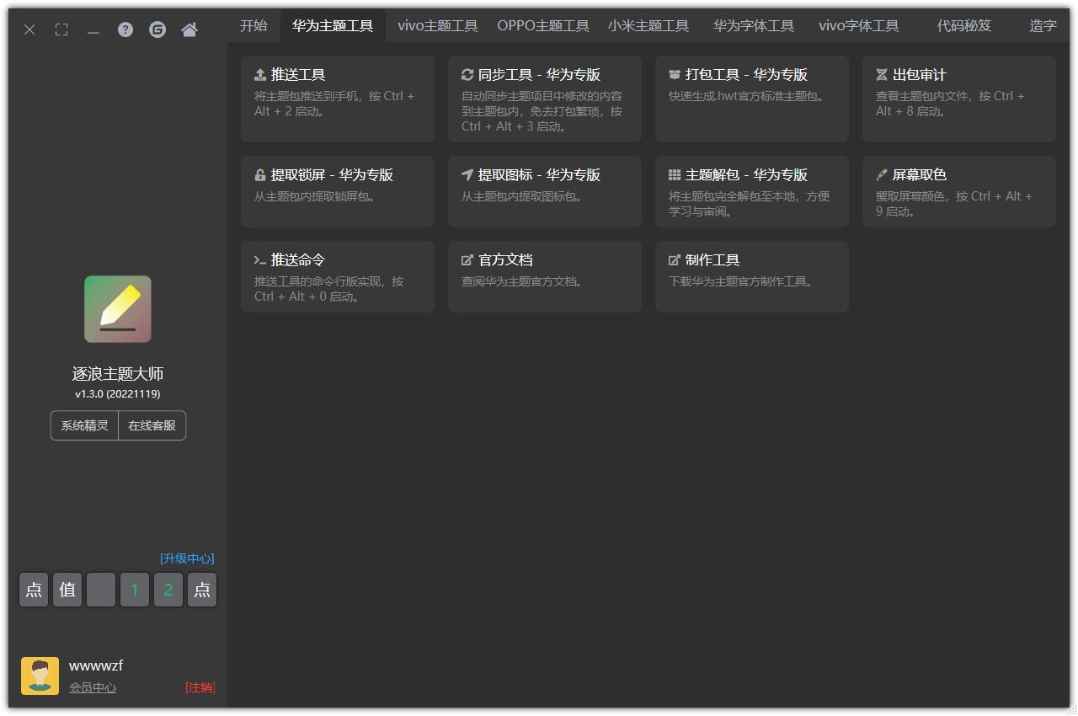The image size is (1078, 716).
Task: Click the arrow icon beside 提取图标
Action: point(467,175)
